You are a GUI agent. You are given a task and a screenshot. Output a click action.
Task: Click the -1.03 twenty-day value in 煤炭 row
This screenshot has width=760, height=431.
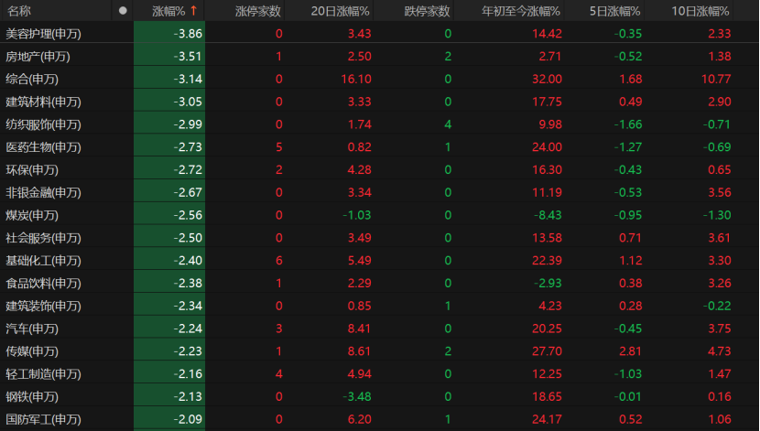357,215
